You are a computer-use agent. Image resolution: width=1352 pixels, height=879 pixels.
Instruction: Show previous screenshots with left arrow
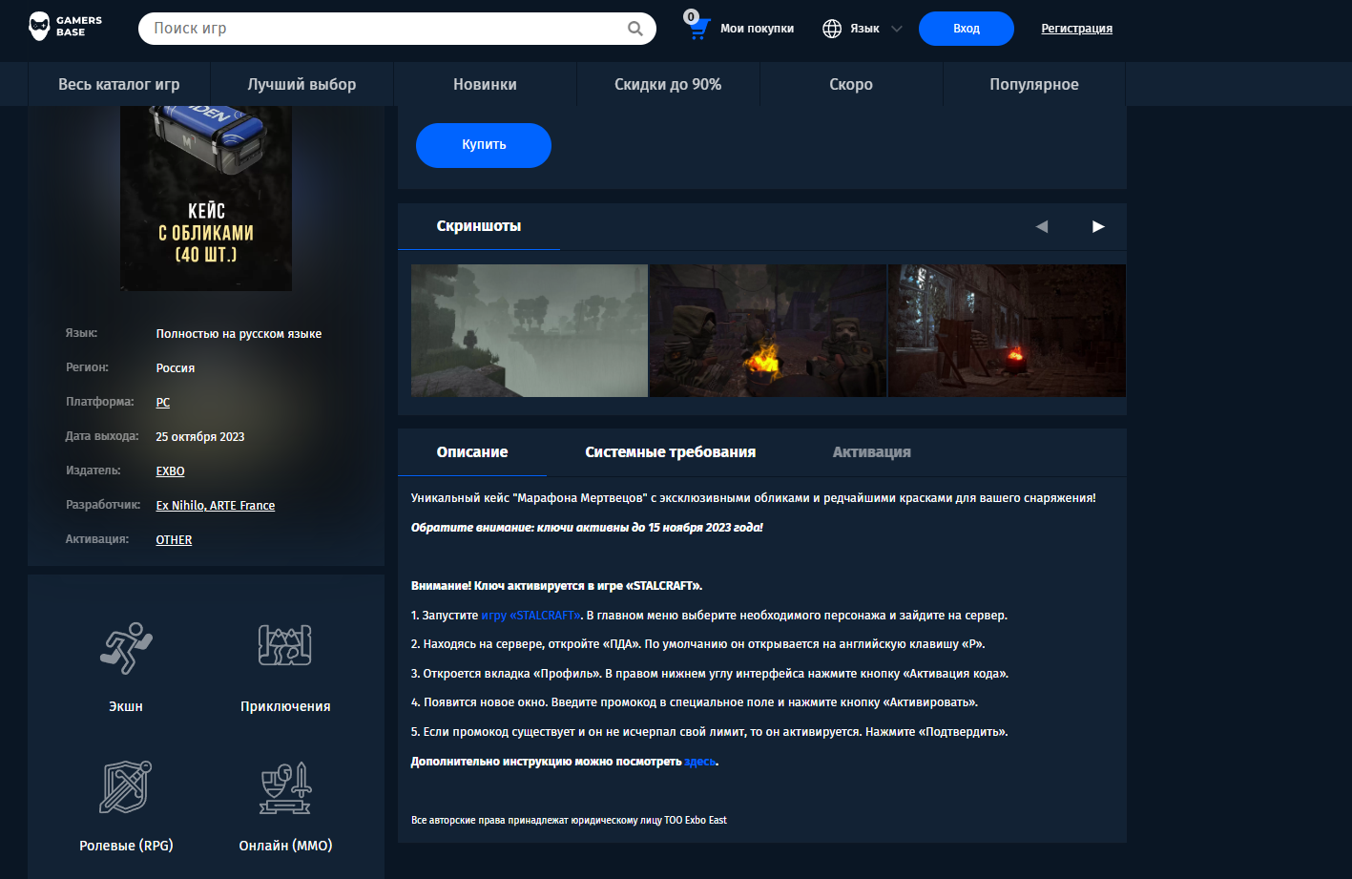1042,226
